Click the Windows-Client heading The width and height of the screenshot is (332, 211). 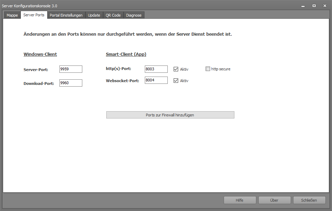tap(40, 54)
